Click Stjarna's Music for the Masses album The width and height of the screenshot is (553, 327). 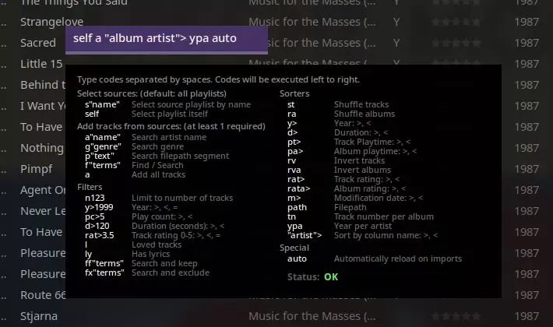pos(312,316)
